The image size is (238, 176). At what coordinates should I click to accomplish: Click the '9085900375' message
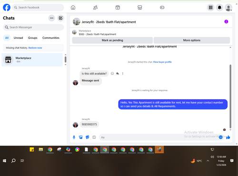(89, 124)
